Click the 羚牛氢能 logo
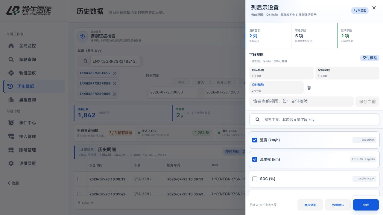Screen dimensions: 383x215 29,11
